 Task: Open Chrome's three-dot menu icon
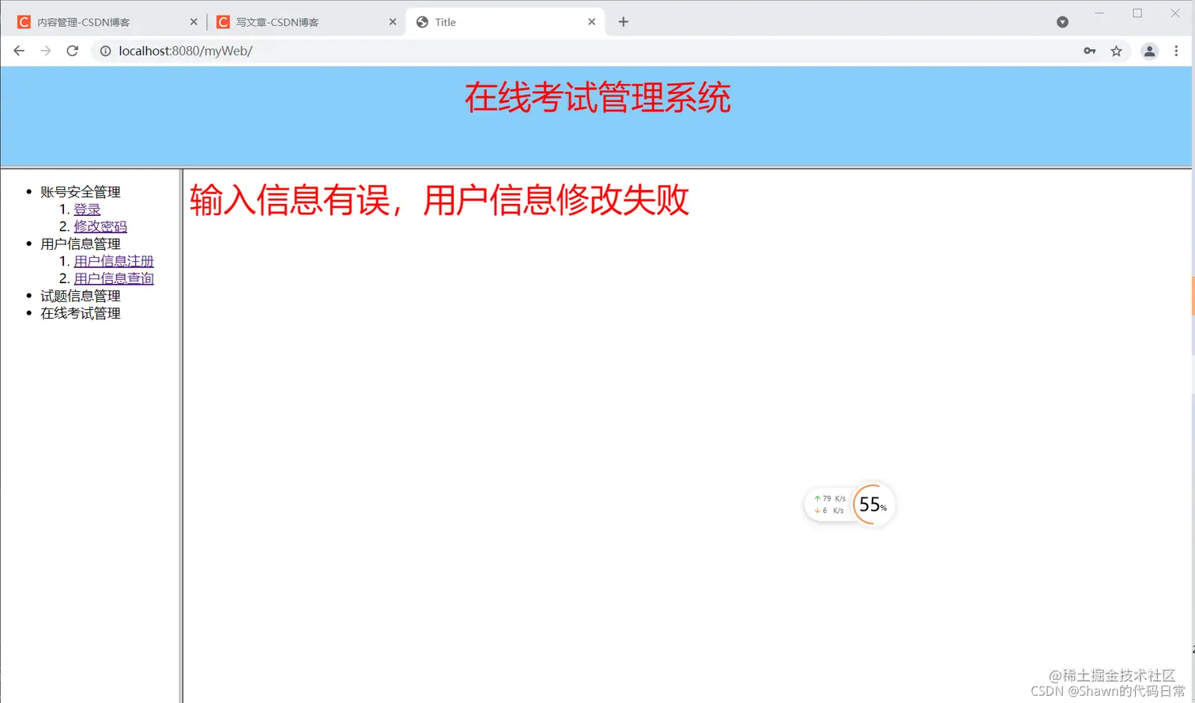point(1177,50)
